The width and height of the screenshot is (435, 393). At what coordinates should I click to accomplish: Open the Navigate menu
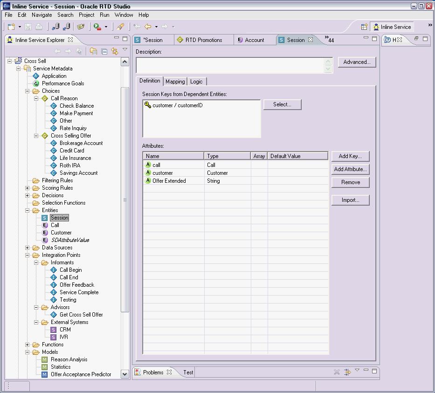pyautogui.click(x=41, y=15)
